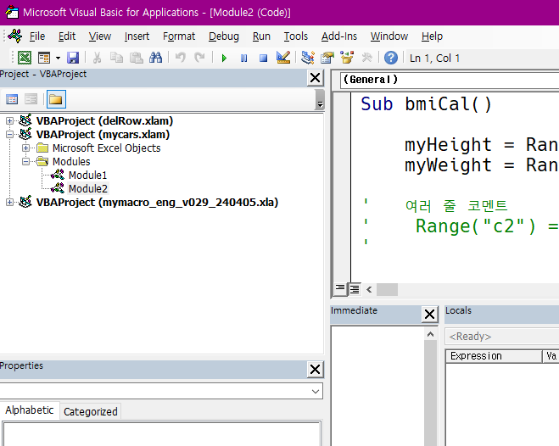Toggle Design Mode icon
The width and height of the screenshot is (559, 446).
tap(283, 58)
